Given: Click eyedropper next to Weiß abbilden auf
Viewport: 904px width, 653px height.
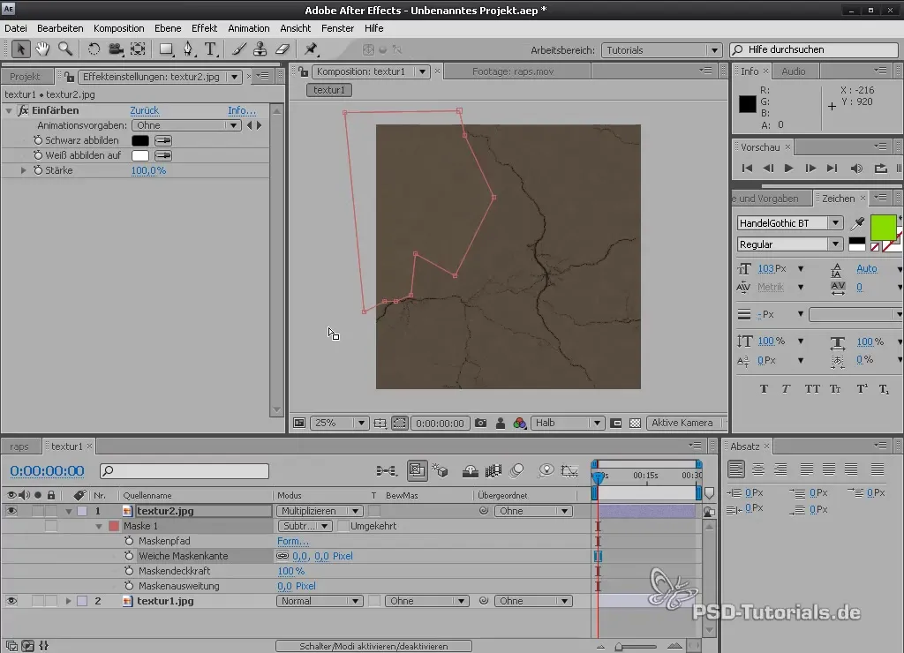Looking at the screenshot, I should [x=163, y=155].
